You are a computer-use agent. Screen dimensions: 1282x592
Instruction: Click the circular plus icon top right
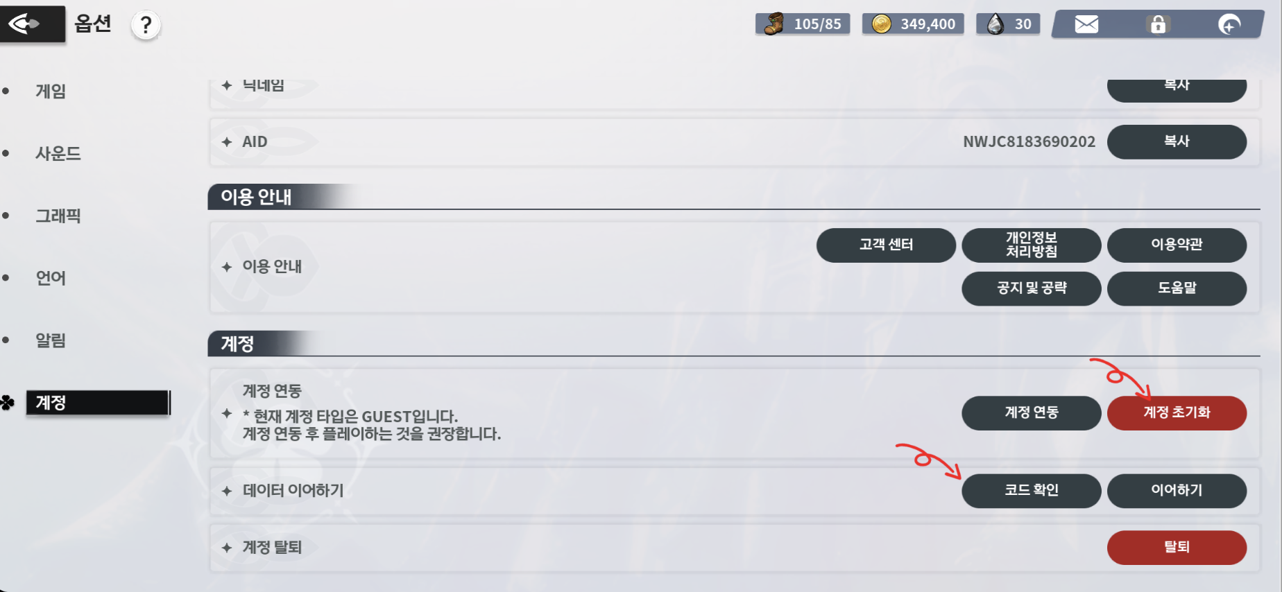[x=1229, y=25]
